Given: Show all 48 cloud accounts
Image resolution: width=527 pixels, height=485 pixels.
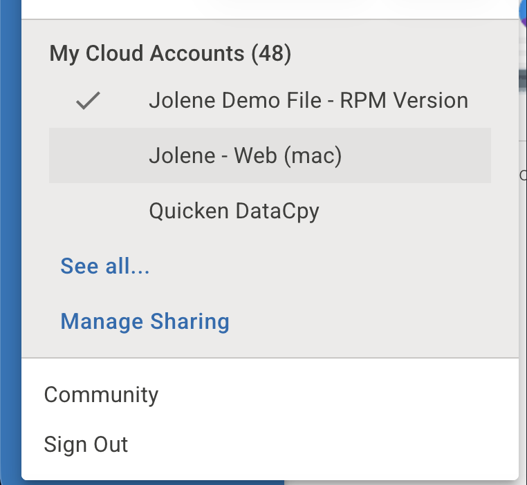Looking at the screenshot, I should 105,266.
